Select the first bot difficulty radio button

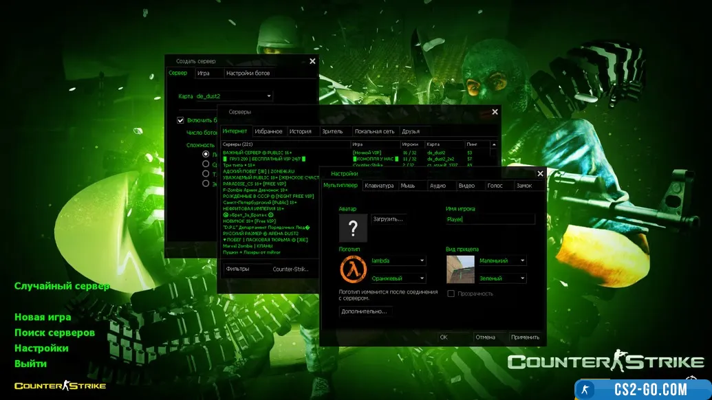coord(205,155)
